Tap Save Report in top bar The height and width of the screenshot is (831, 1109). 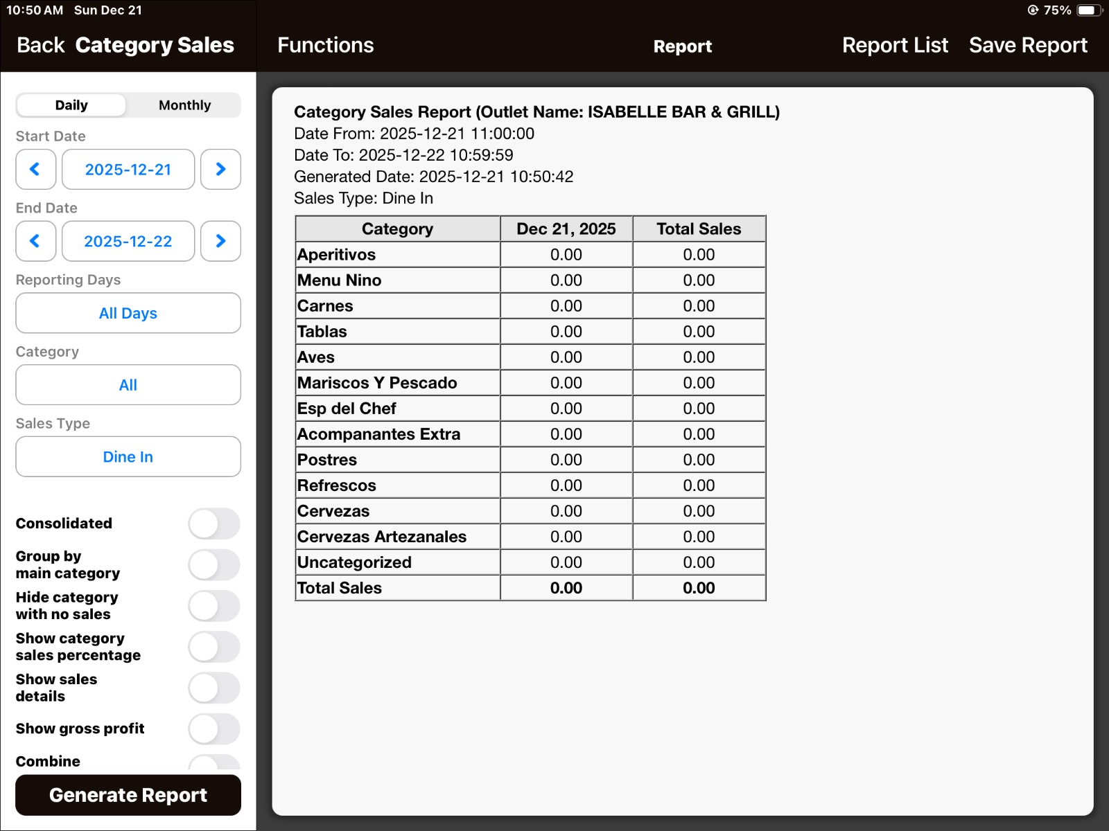[x=1028, y=46]
